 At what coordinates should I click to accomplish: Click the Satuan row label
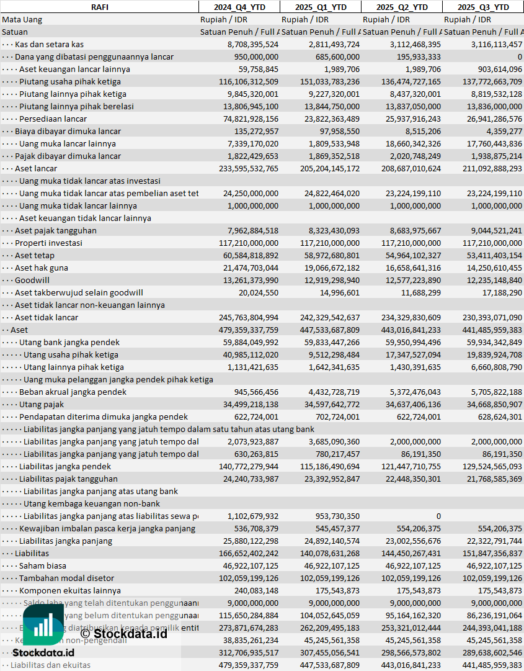click(15, 32)
